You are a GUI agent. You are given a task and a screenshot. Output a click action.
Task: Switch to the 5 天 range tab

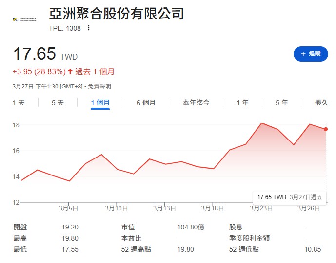coord(58,103)
